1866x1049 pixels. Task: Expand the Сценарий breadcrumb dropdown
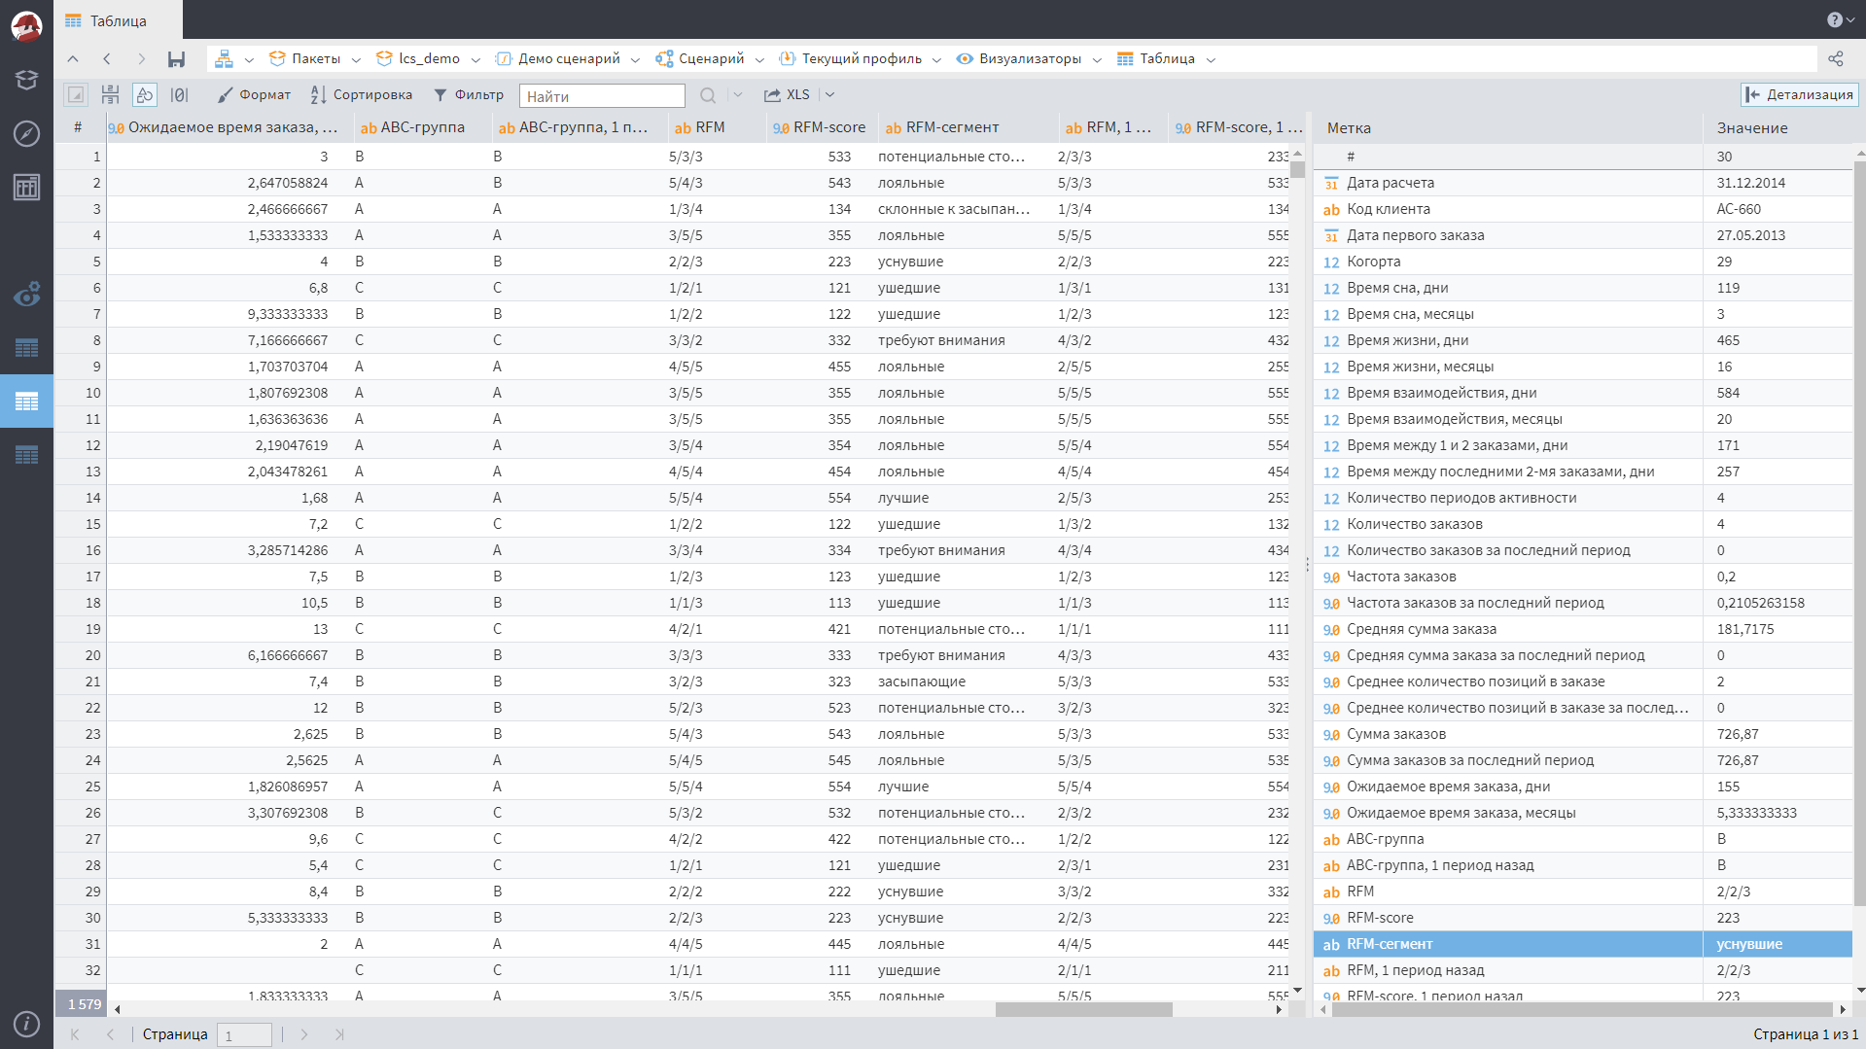(759, 59)
